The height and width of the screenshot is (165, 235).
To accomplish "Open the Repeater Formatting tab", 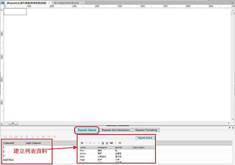I will [x=146, y=130].
